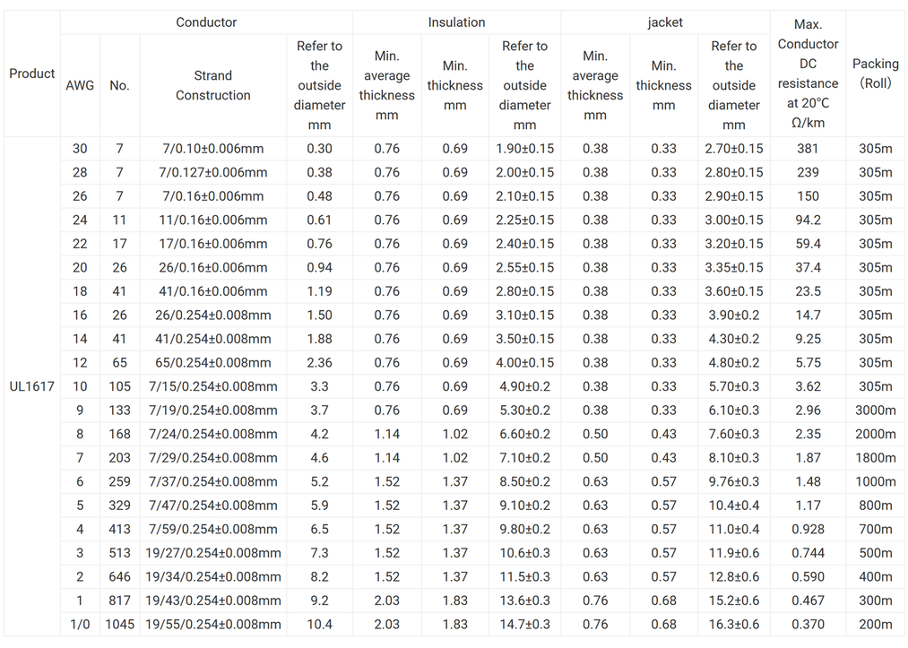Screen dimensions: 908x648
Task: Click the 1/0 AWG cell
Action: pyautogui.click(x=80, y=625)
